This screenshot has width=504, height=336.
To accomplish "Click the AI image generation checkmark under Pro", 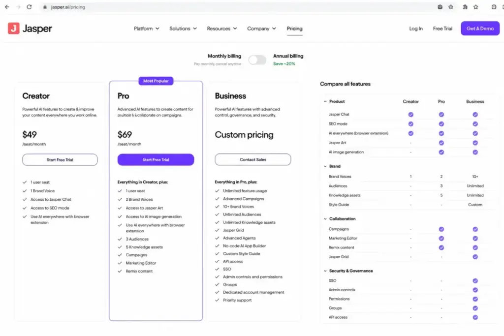I will pyautogui.click(x=441, y=152).
